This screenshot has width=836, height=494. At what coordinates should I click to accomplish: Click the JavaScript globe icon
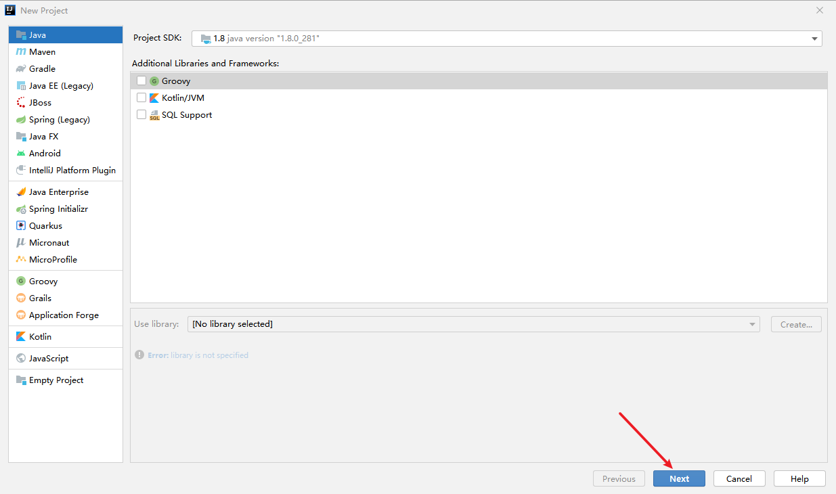[x=21, y=358]
